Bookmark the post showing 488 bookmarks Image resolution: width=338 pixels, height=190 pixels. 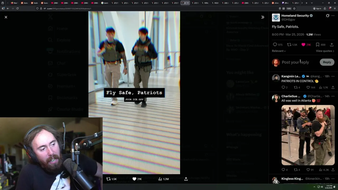click(x=321, y=45)
